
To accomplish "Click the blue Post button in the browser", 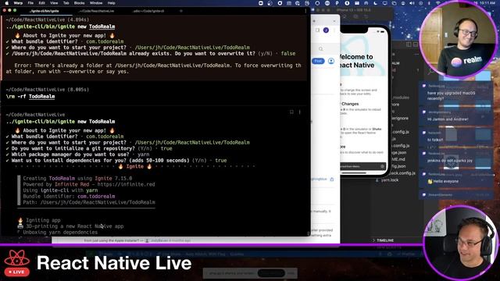I will point(318,61).
